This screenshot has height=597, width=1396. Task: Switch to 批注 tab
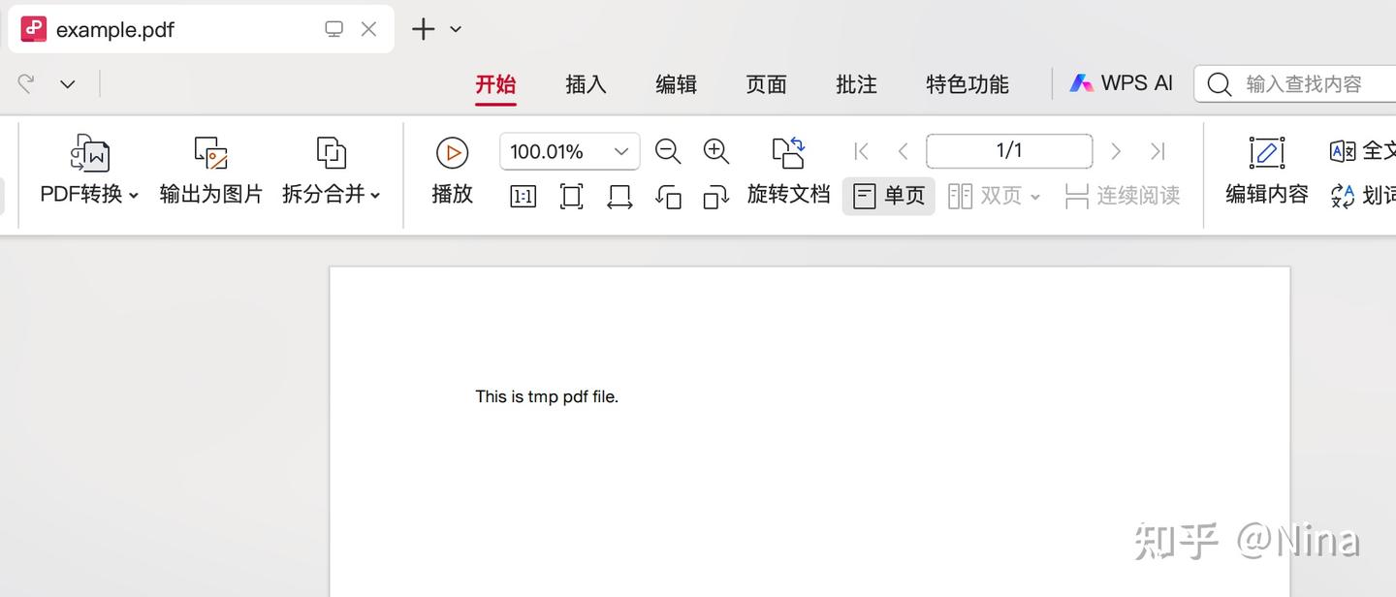pyautogui.click(x=856, y=84)
